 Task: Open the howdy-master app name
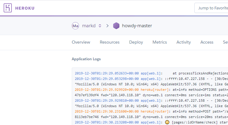point(137,26)
